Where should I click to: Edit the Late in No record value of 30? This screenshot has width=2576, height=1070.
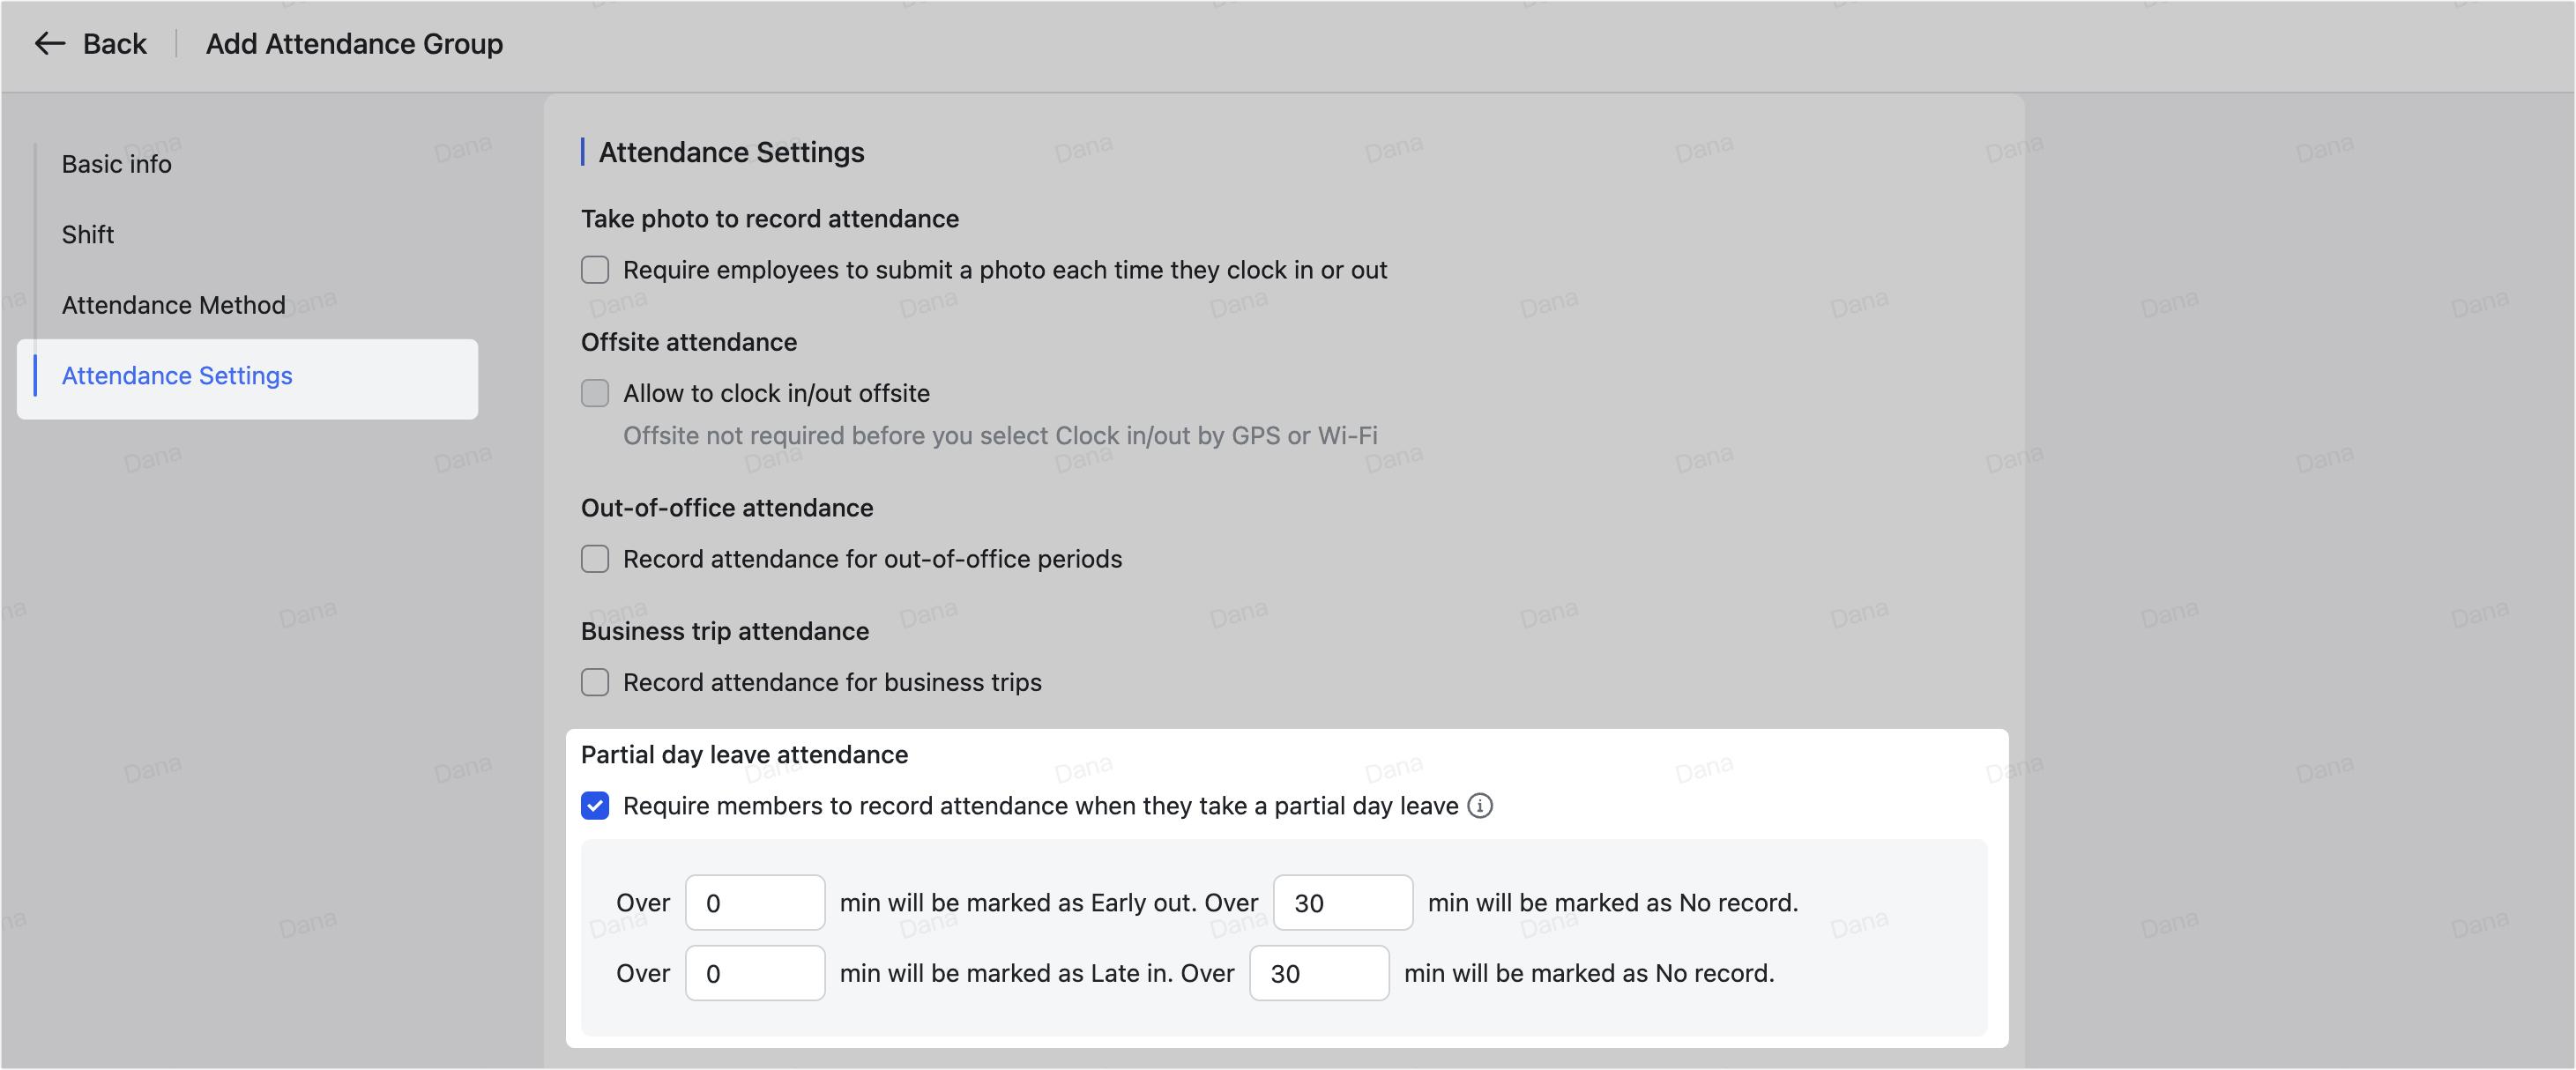[x=1318, y=972]
